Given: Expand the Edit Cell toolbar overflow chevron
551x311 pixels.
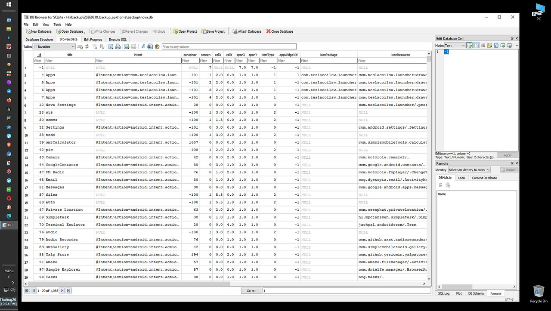Looking at the screenshot, I should tap(517, 45).
